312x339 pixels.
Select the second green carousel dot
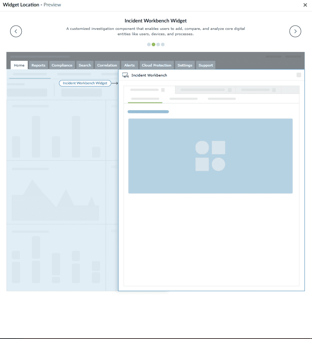point(154,44)
